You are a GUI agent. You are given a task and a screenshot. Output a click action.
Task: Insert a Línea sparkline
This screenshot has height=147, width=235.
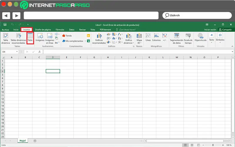click(x=148, y=37)
